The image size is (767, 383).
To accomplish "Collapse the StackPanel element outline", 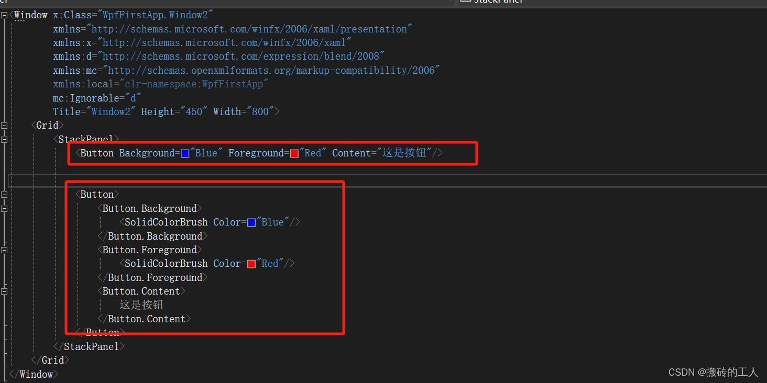I will [x=4, y=139].
